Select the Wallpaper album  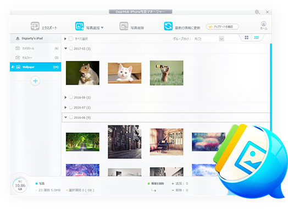click(x=35, y=67)
